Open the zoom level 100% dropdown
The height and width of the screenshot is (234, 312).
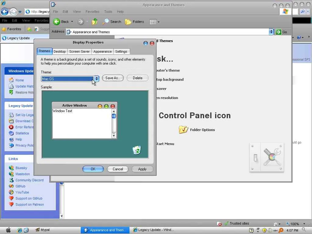(304, 224)
